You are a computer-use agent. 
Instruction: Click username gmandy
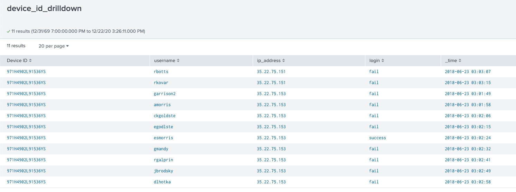pos(161,149)
